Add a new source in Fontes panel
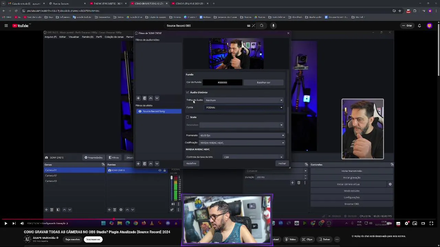This screenshot has width=440, height=247. tap(109, 210)
